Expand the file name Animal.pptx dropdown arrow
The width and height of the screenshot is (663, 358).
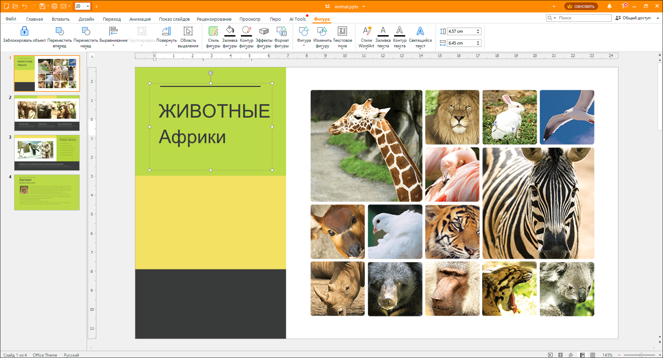pos(364,7)
